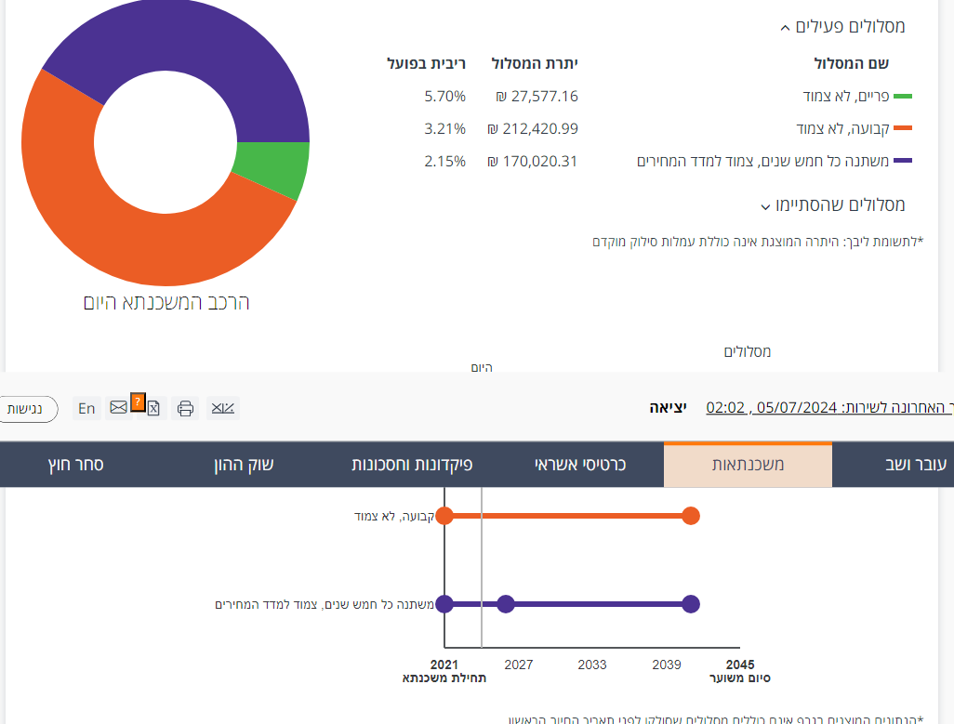
Task: Click the purple swatch beside משתנה כל חמש שנים
Action: click(903, 161)
